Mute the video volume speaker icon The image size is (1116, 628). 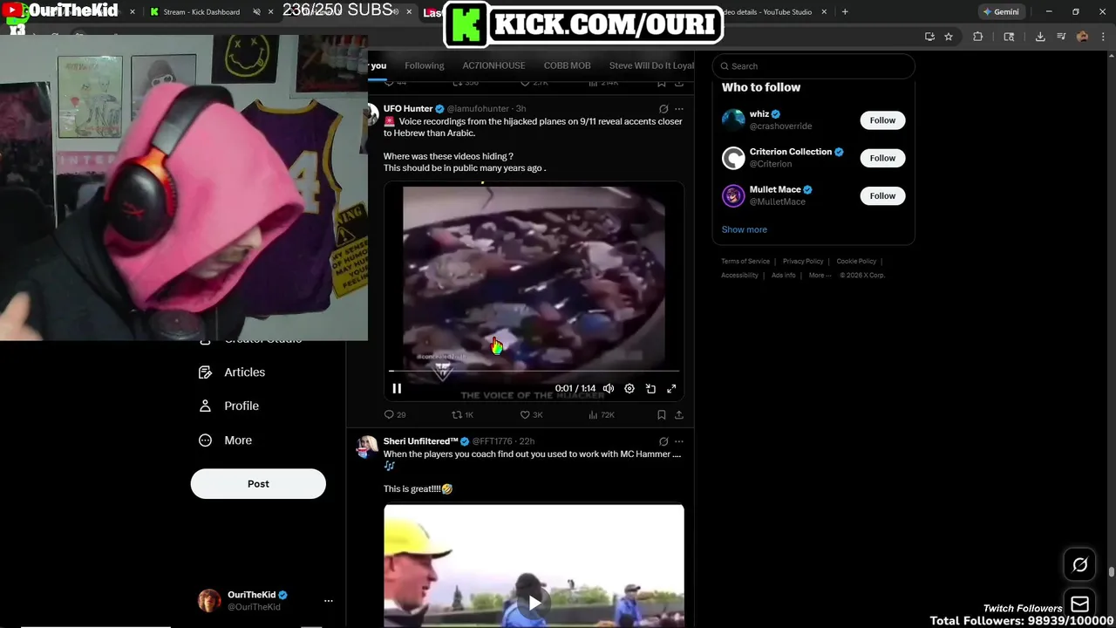tap(609, 389)
